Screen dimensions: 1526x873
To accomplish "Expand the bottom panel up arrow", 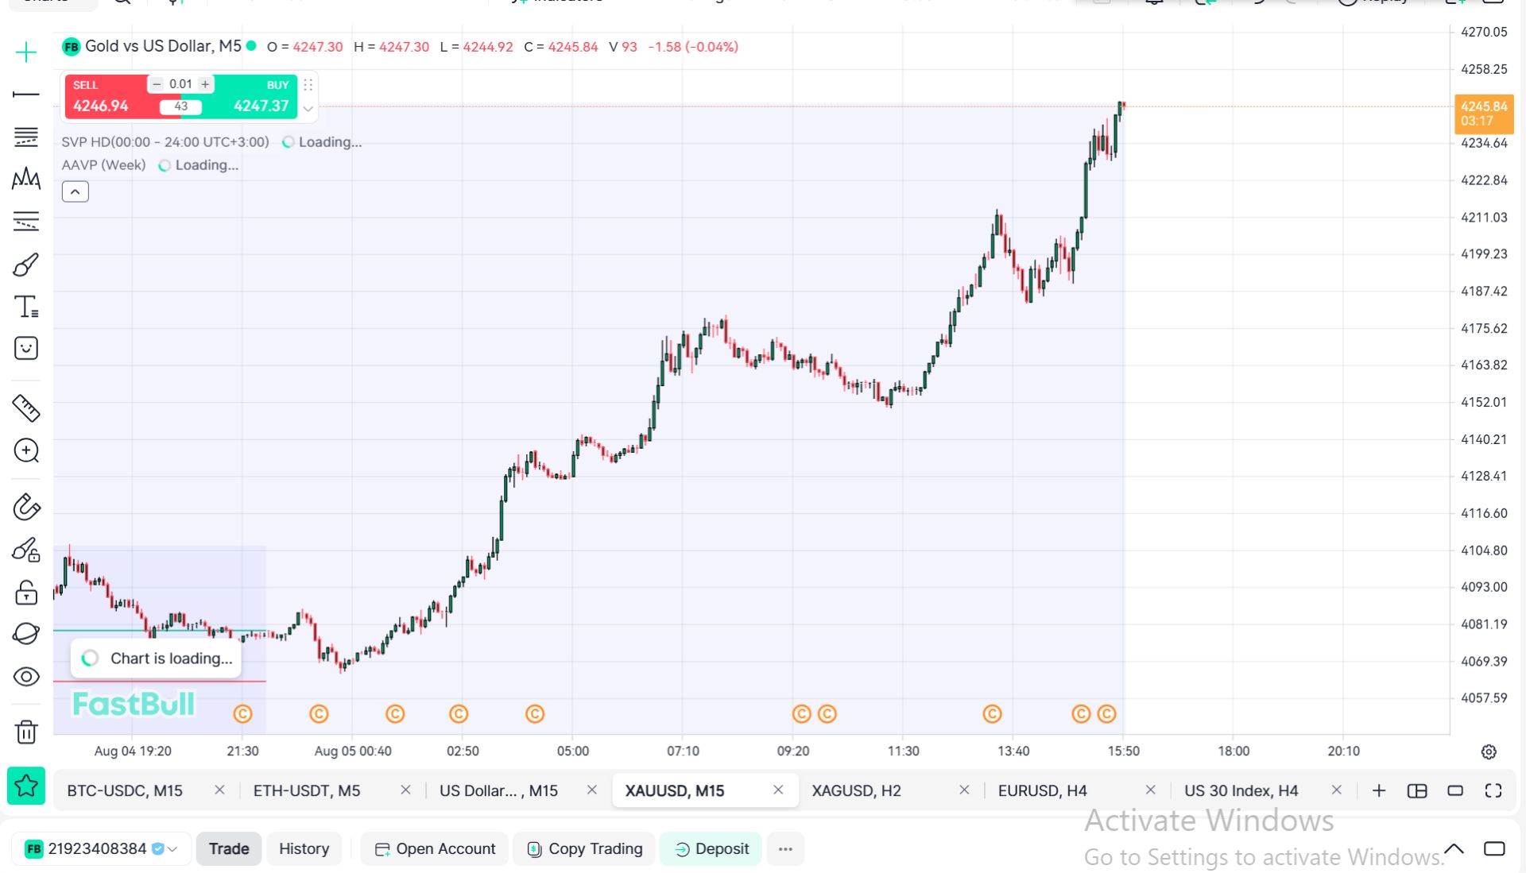I will click(1454, 848).
